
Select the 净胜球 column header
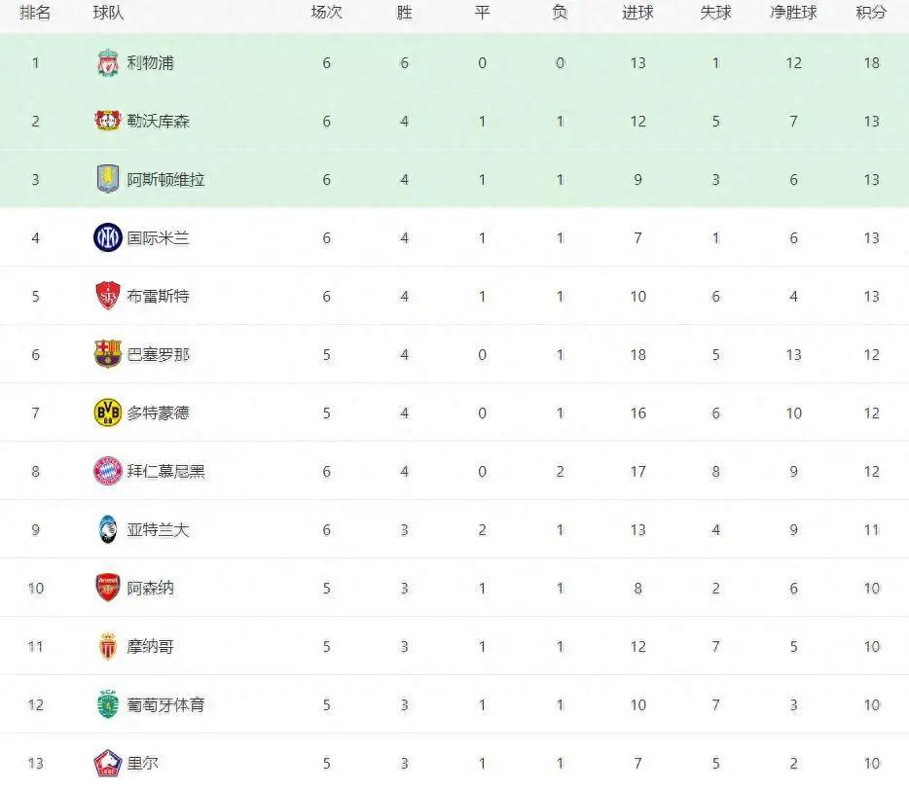click(x=793, y=13)
